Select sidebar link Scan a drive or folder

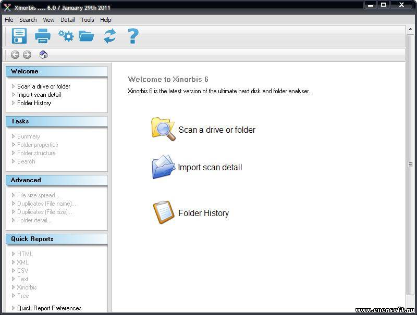coord(44,86)
